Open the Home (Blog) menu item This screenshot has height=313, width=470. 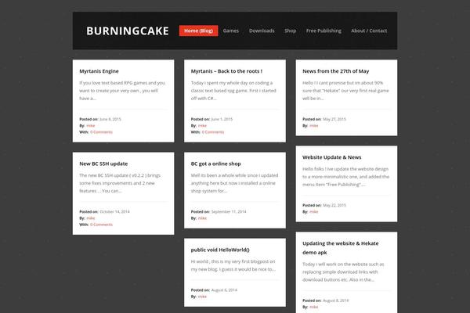coord(198,31)
